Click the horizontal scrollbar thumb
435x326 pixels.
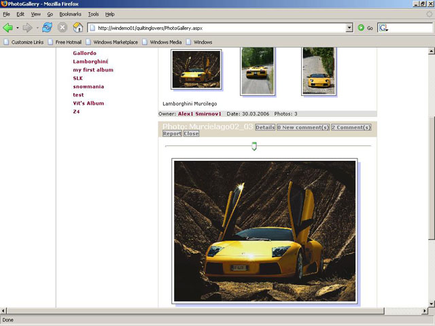point(195,311)
